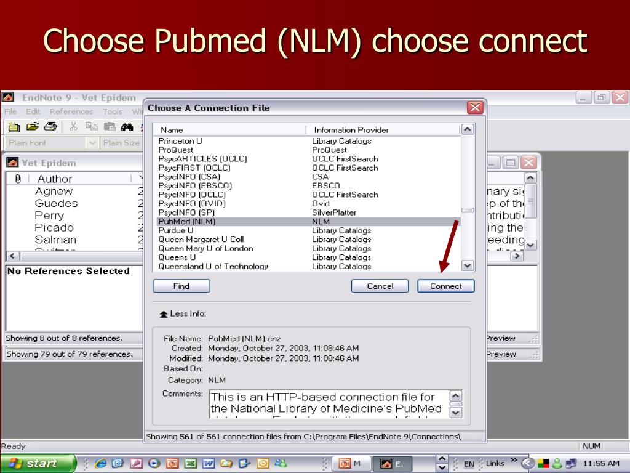Click the Open Library folder icon

[33, 127]
